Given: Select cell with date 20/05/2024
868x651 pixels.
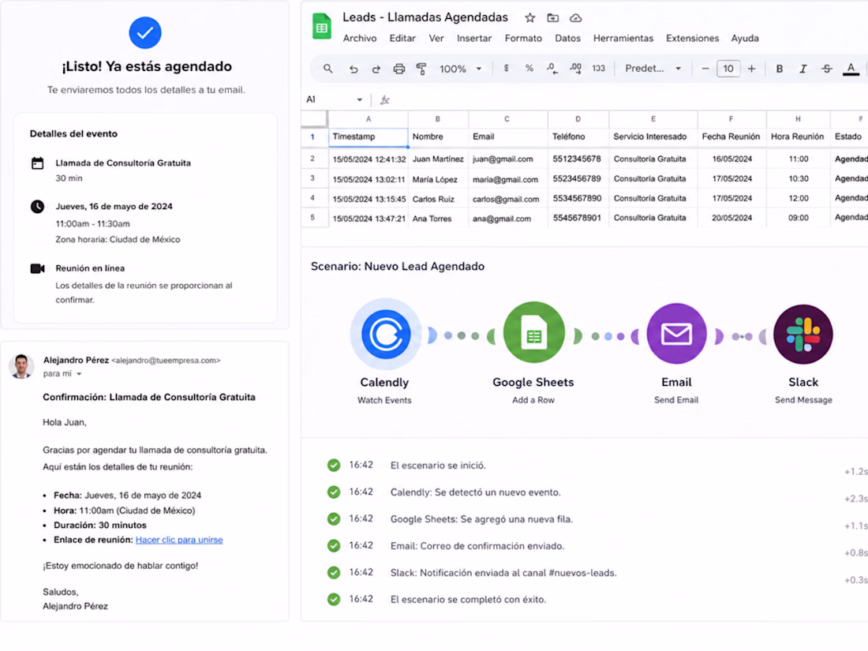Looking at the screenshot, I should (731, 218).
